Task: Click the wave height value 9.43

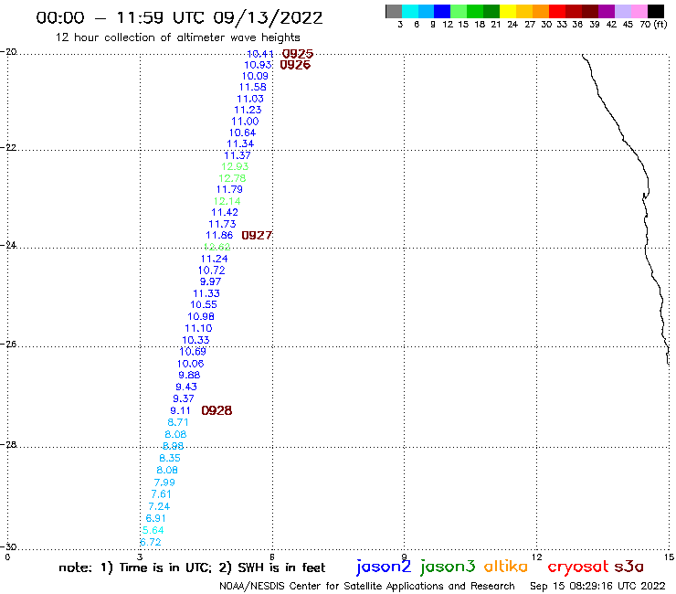Action: [x=186, y=387]
